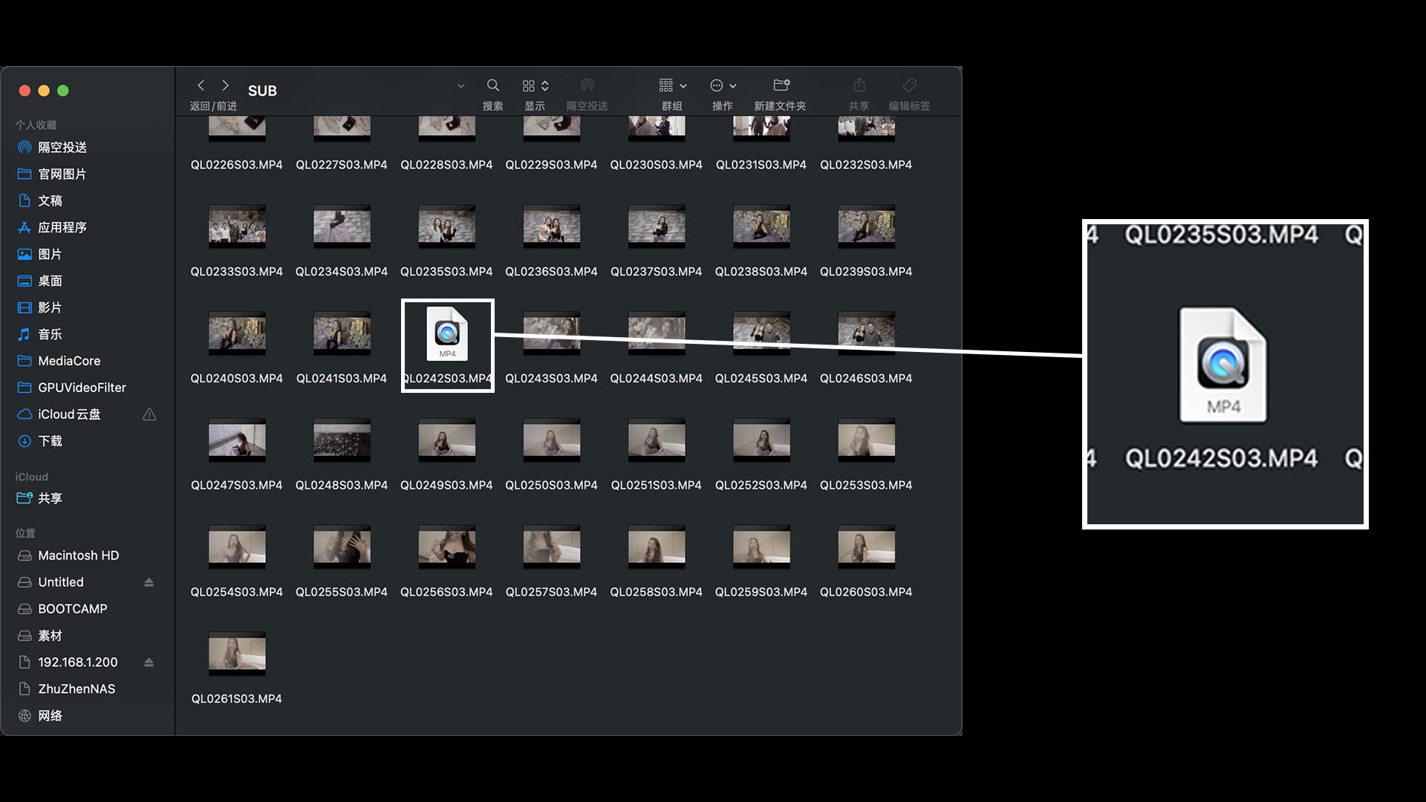The width and height of the screenshot is (1426, 802).
Task: Click the Share icon in toolbar
Action: (x=859, y=85)
